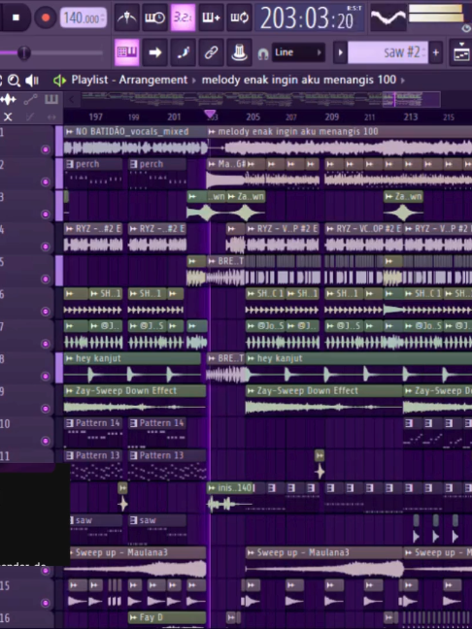Click the left arrow beside the minimap
The image size is (472, 629).
click(72, 99)
